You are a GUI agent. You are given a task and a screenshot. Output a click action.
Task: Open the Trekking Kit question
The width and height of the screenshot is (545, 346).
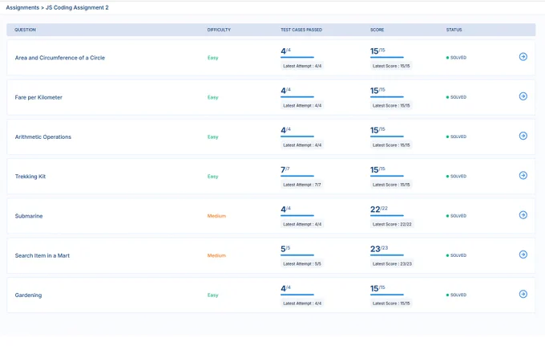(30, 177)
